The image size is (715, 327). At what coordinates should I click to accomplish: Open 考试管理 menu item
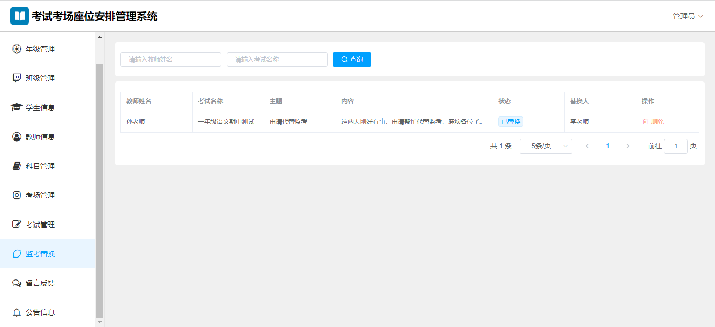tap(40, 225)
